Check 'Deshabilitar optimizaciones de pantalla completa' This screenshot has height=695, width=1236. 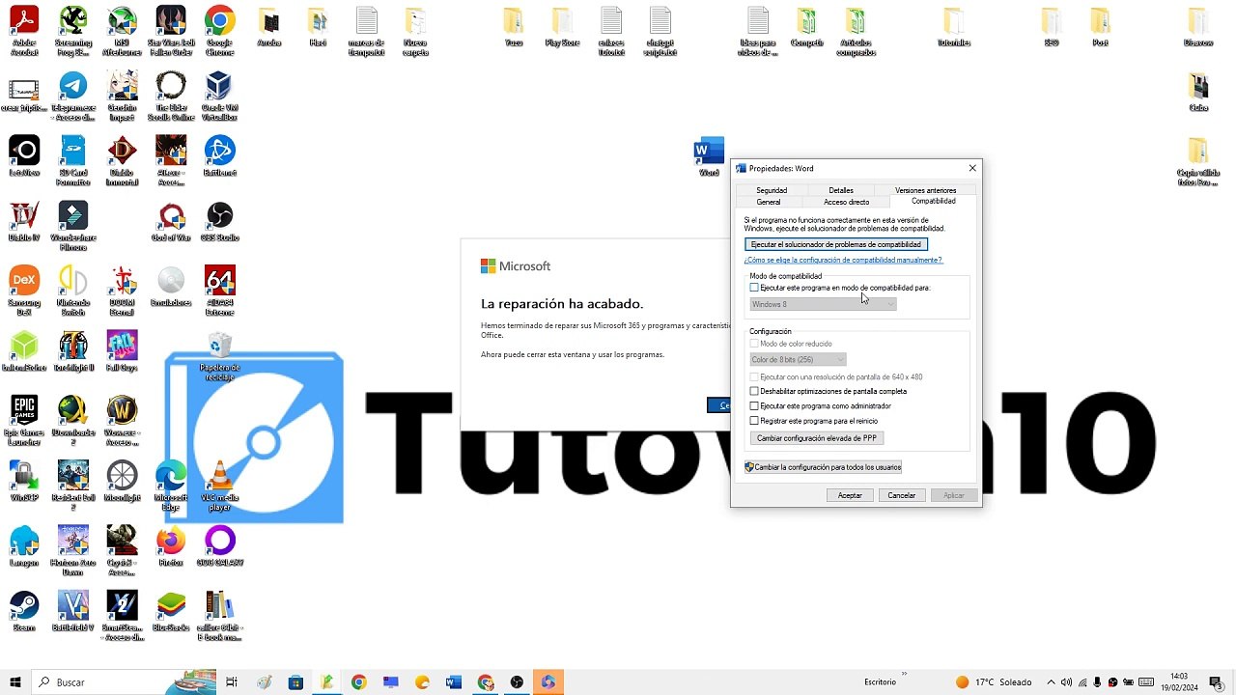754,391
